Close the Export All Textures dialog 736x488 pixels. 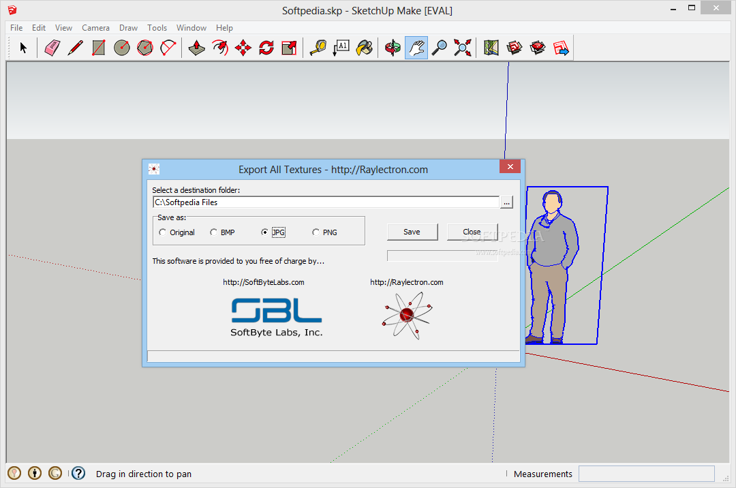(x=510, y=166)
